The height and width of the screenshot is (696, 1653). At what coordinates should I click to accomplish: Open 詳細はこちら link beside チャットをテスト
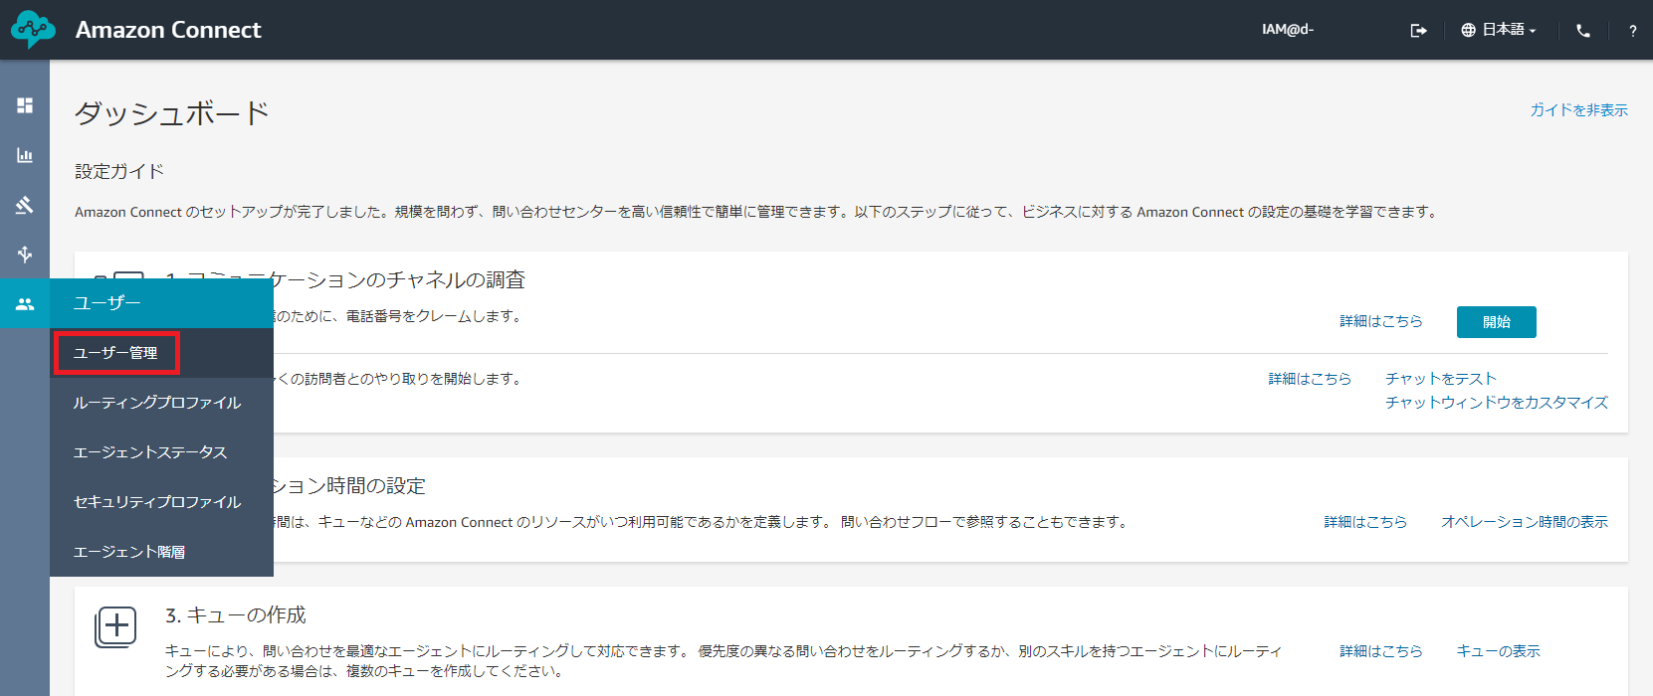[1310, 379]
